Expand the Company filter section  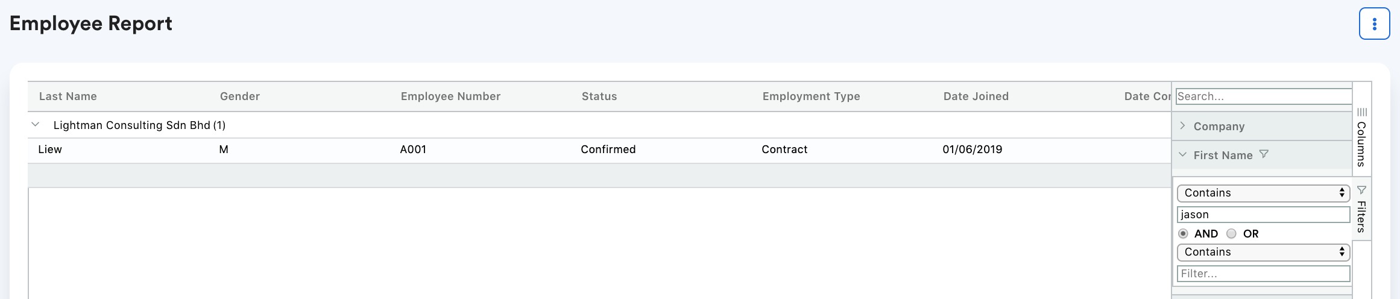point(1182,125)
